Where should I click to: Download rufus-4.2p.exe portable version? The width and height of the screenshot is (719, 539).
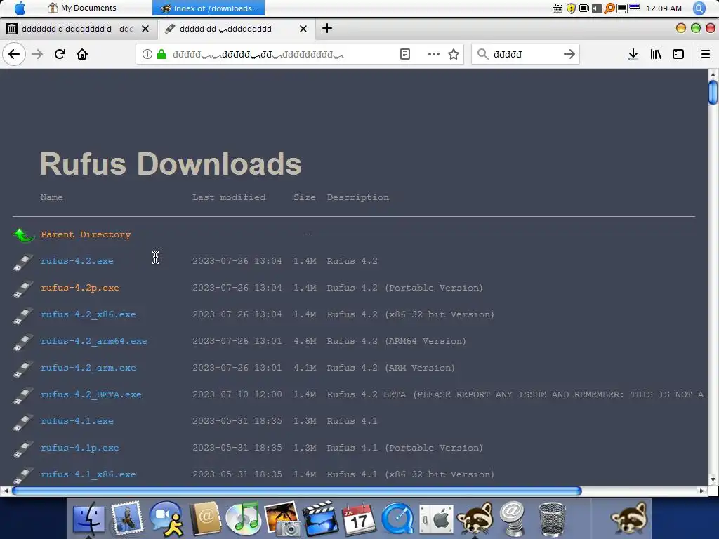coord(80,287)
